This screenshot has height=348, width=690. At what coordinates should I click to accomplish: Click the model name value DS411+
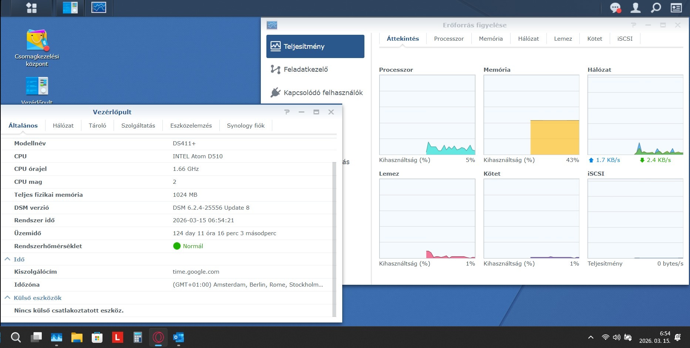point(184,143)
